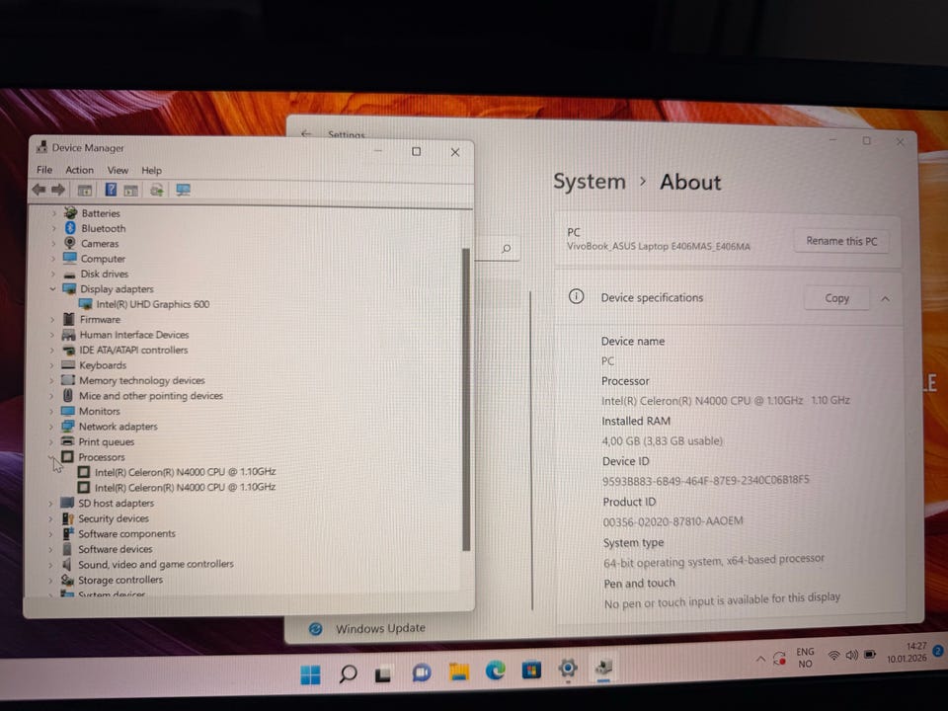The width and height of the screenshot is (948, 711).
Task: Click the Update driver toolbar icon
Action: [x=157, y=191]
